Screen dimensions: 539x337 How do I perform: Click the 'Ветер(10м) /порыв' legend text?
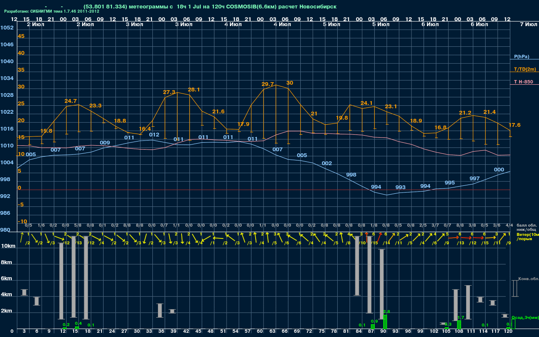click(x=527, y=237)
